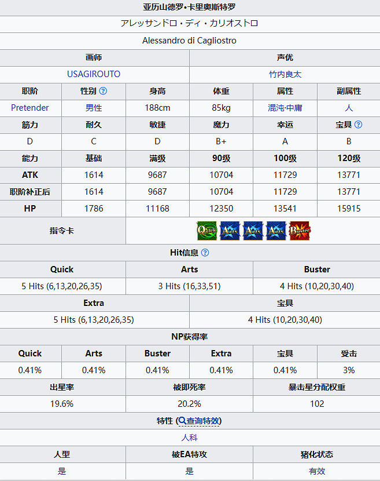Click the 查询特效 lookup link
The height and width of the screenshot is (481, 380).
[203, 421]
